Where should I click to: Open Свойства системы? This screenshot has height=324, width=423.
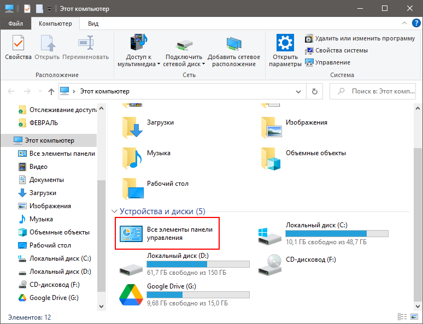pos(337,50)
